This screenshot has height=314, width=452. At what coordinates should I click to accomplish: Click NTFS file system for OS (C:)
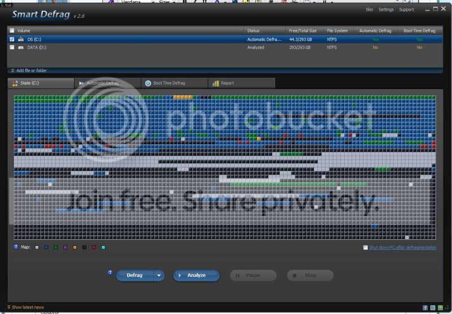[332, 39]
